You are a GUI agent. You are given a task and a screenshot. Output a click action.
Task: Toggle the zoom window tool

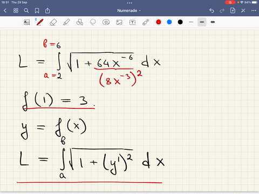click(x=27, y=22)
